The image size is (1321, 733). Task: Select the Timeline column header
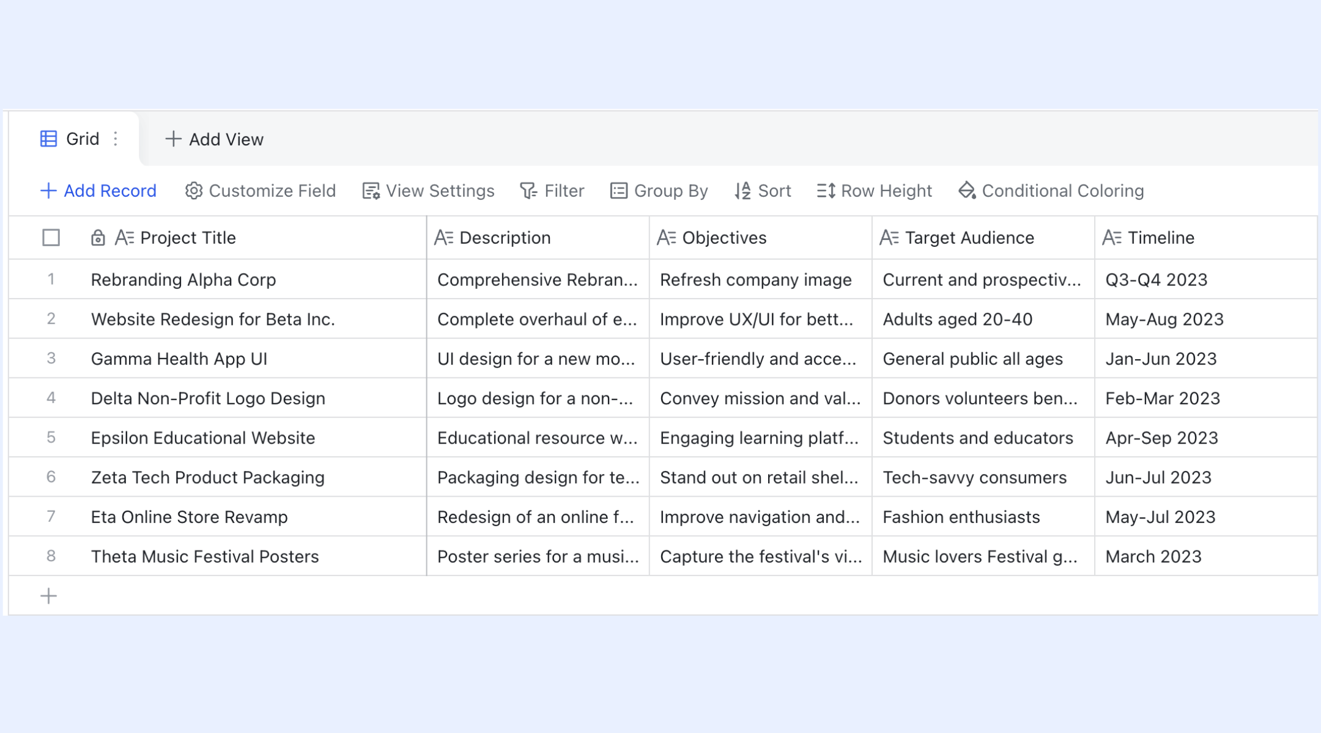(x=1206, y=238)
